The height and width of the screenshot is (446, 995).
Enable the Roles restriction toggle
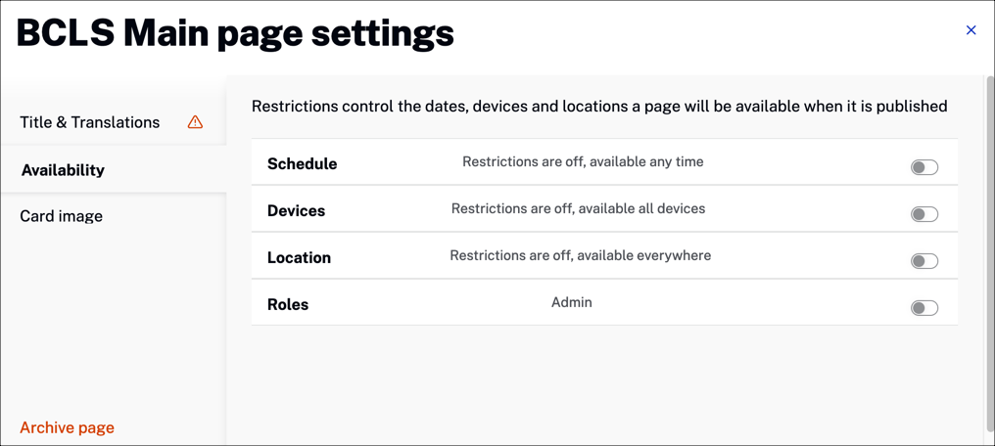point(924,308)
